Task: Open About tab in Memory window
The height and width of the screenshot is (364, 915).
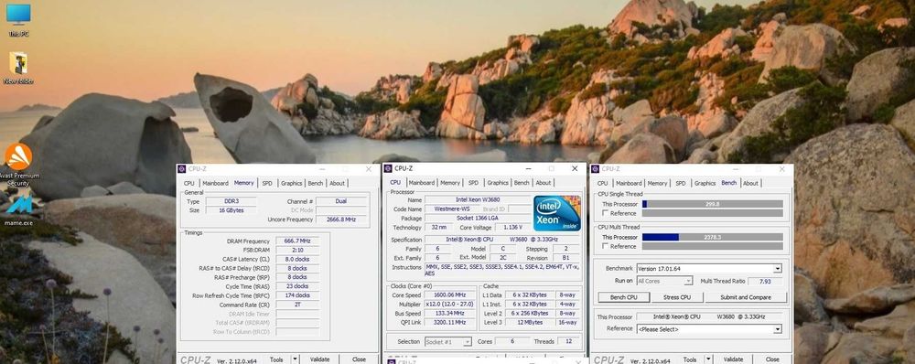Action: pos(337,183)
